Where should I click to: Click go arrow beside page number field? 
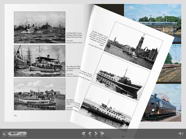tap(26, 133)
